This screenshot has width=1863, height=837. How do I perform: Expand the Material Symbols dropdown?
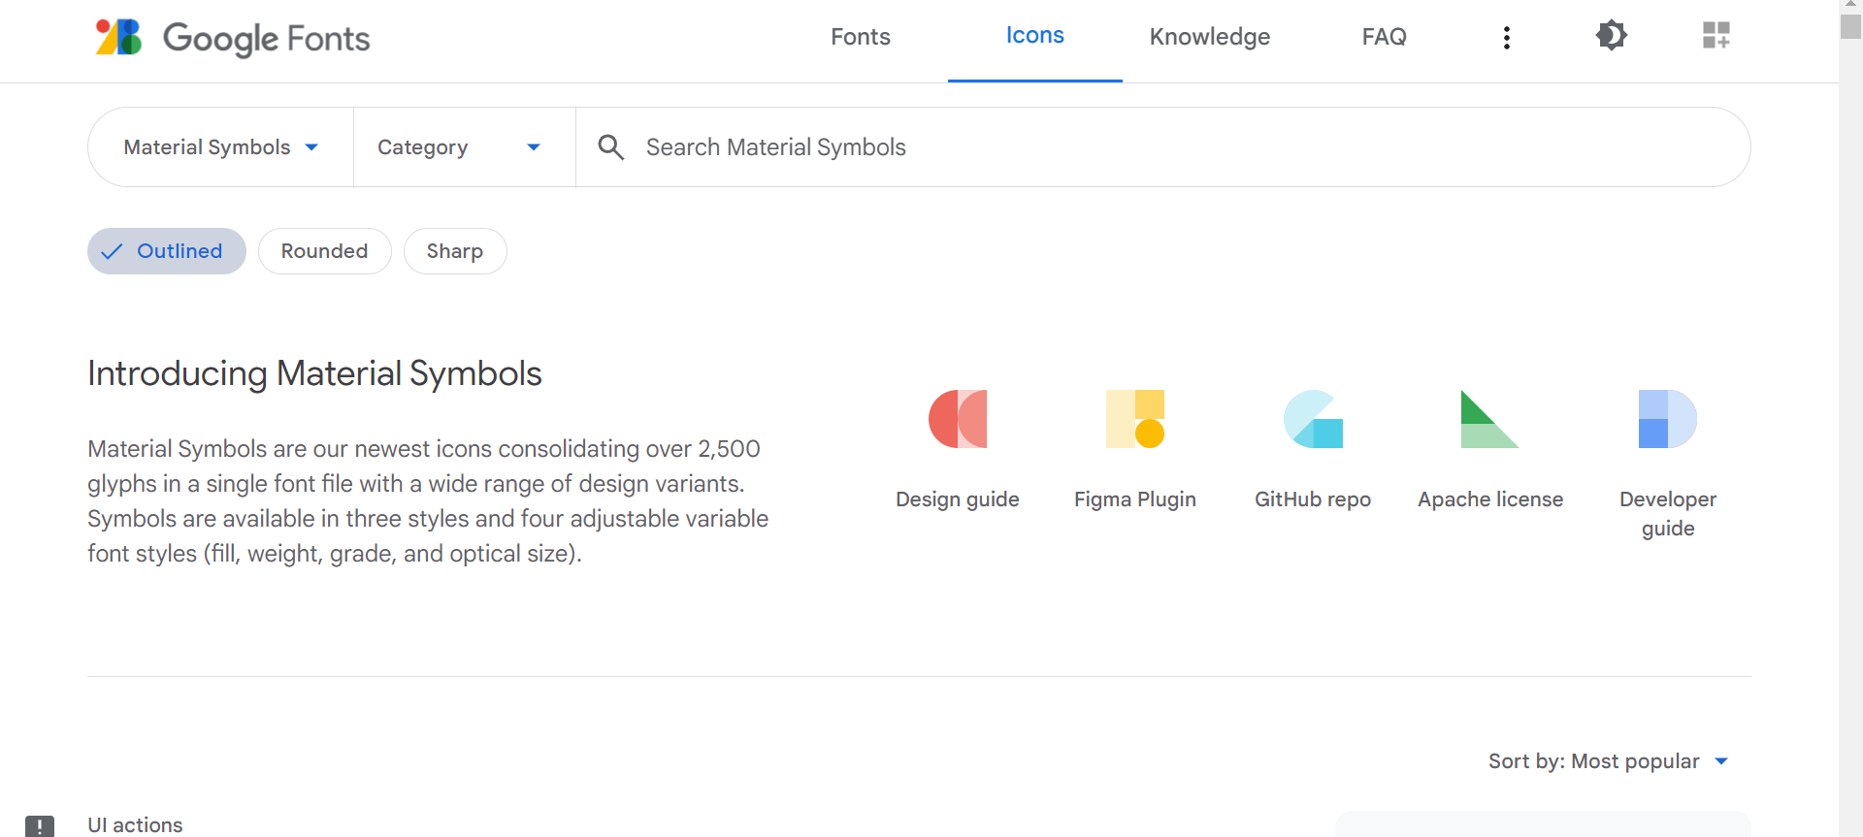coord(221,146)
